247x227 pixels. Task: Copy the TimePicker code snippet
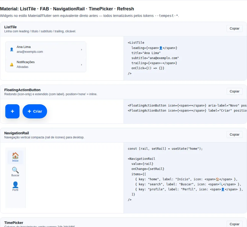tap(234, 224)
